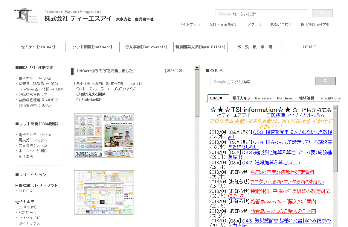
Task: Open the iPadiPhone tab
Action: (330, 98)
